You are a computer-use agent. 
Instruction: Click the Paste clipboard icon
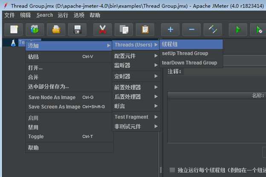tap(145, 29)
